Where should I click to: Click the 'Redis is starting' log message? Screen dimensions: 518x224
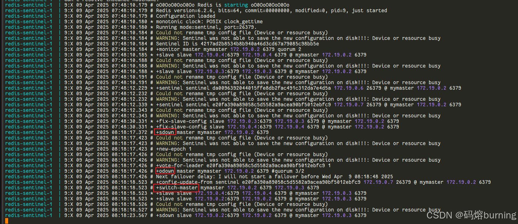[223, 5]
